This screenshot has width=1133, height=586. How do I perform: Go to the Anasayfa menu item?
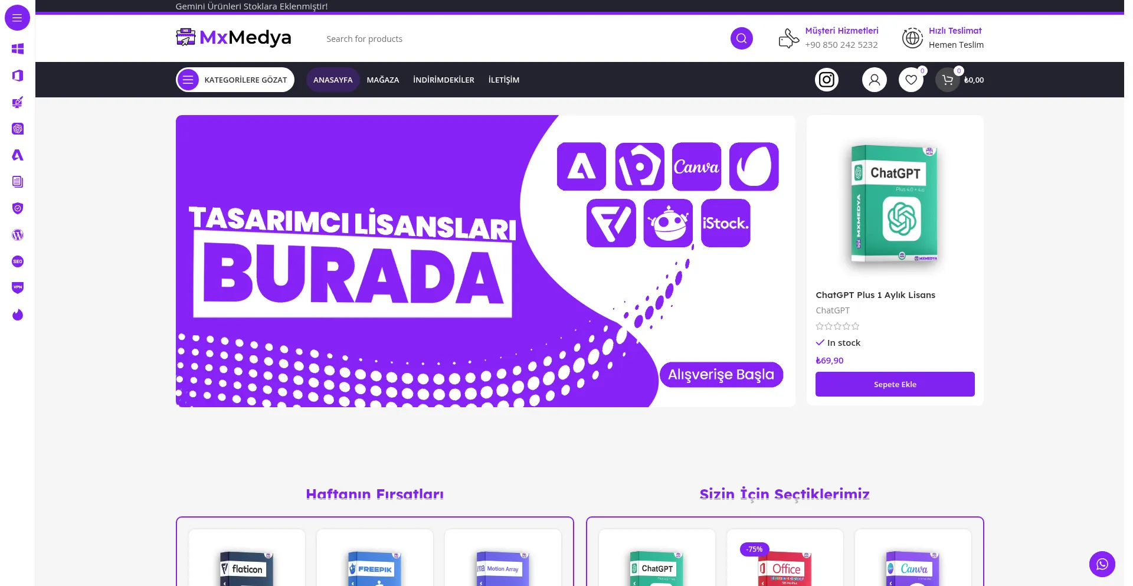click(333, 80)
